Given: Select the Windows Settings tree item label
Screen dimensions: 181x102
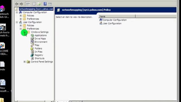Looking at the screenshot, I should coord(40,32).
